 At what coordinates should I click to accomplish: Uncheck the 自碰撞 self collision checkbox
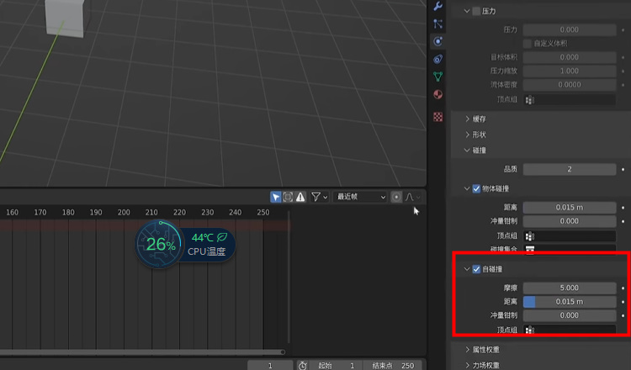(476, 270)
